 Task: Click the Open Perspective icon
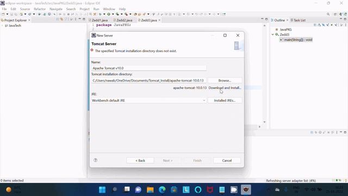[335, 14]
